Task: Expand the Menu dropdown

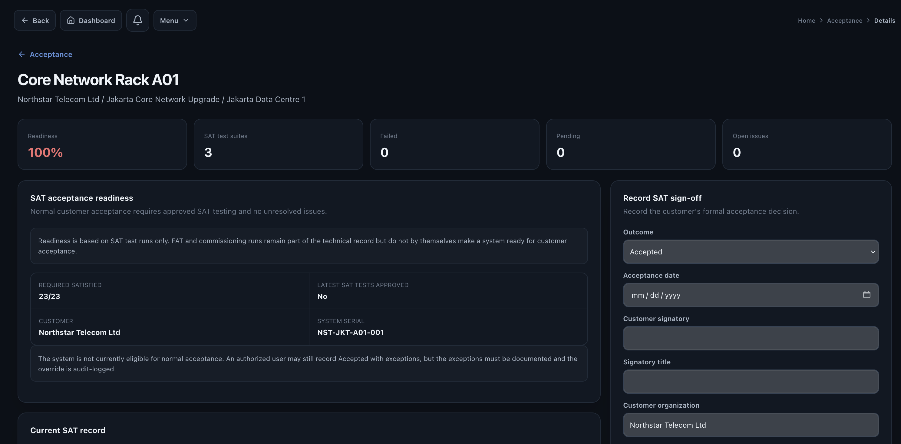Action: click(x=174, y=20)
